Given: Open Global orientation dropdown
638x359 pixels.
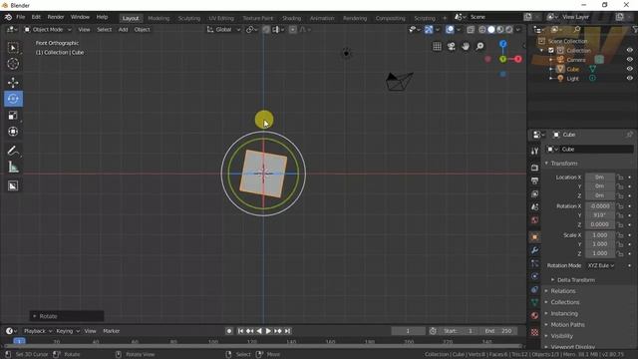Looking at the screenshot, I should point(223,30).
